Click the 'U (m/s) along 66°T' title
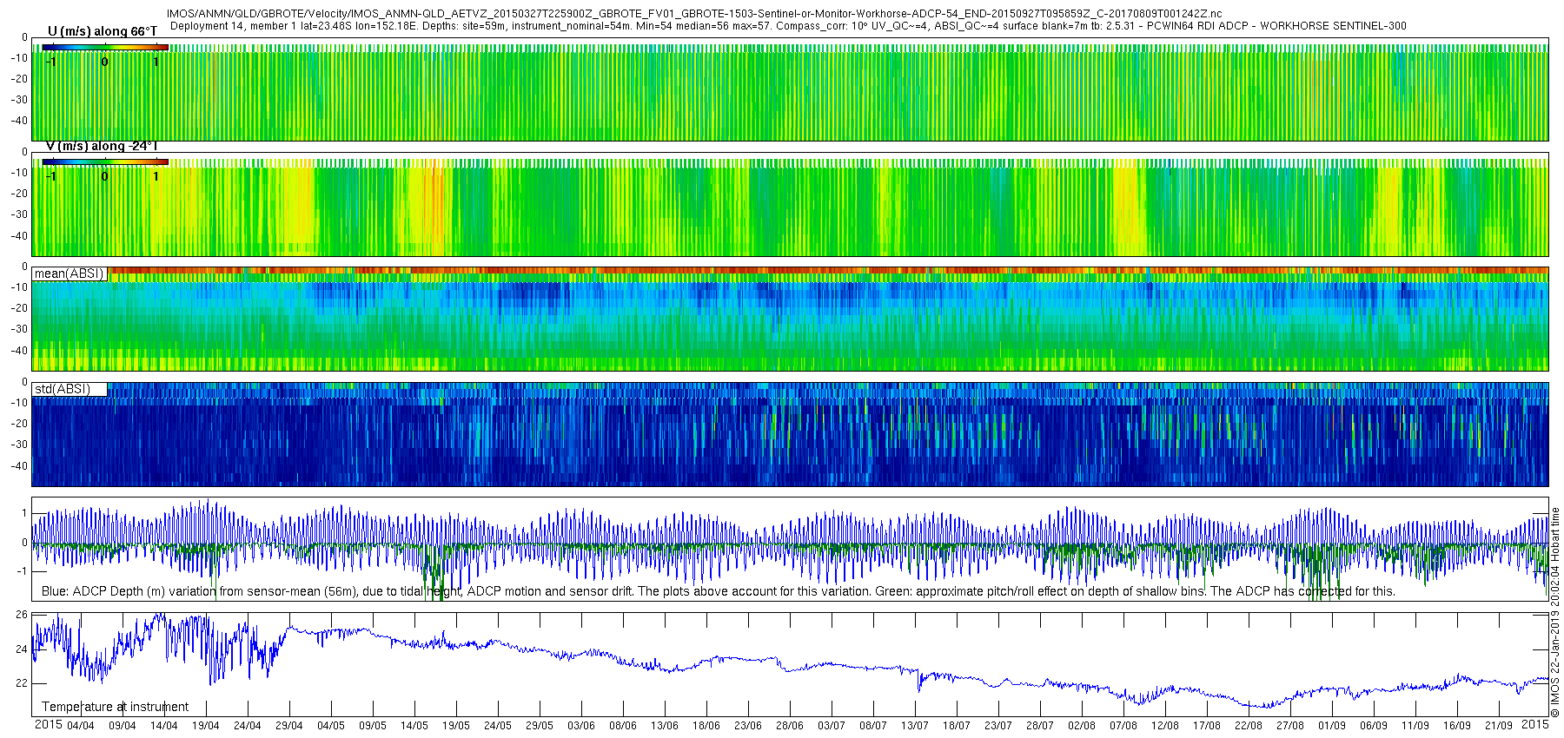 (x=103, y=31)
